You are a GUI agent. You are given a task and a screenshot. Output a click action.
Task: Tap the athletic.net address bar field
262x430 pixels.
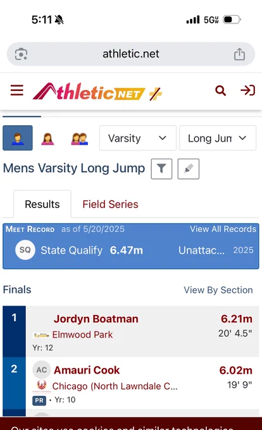coord(131,54)
